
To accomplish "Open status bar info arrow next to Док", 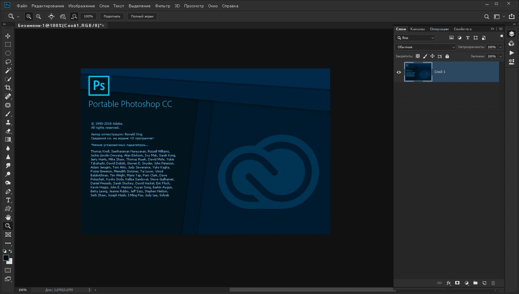I will 89,290.
